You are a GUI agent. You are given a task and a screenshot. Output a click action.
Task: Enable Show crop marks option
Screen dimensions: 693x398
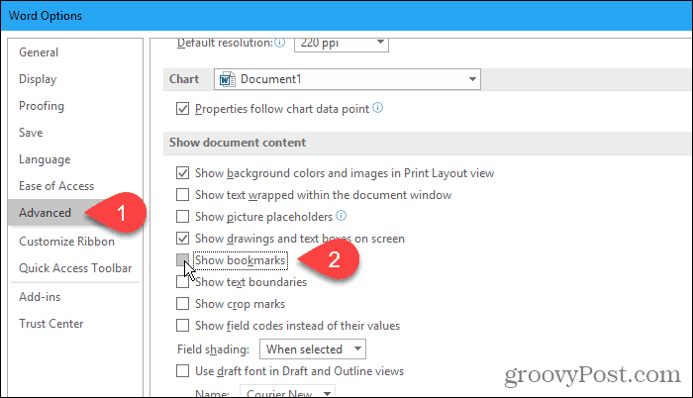click(182, 304)
